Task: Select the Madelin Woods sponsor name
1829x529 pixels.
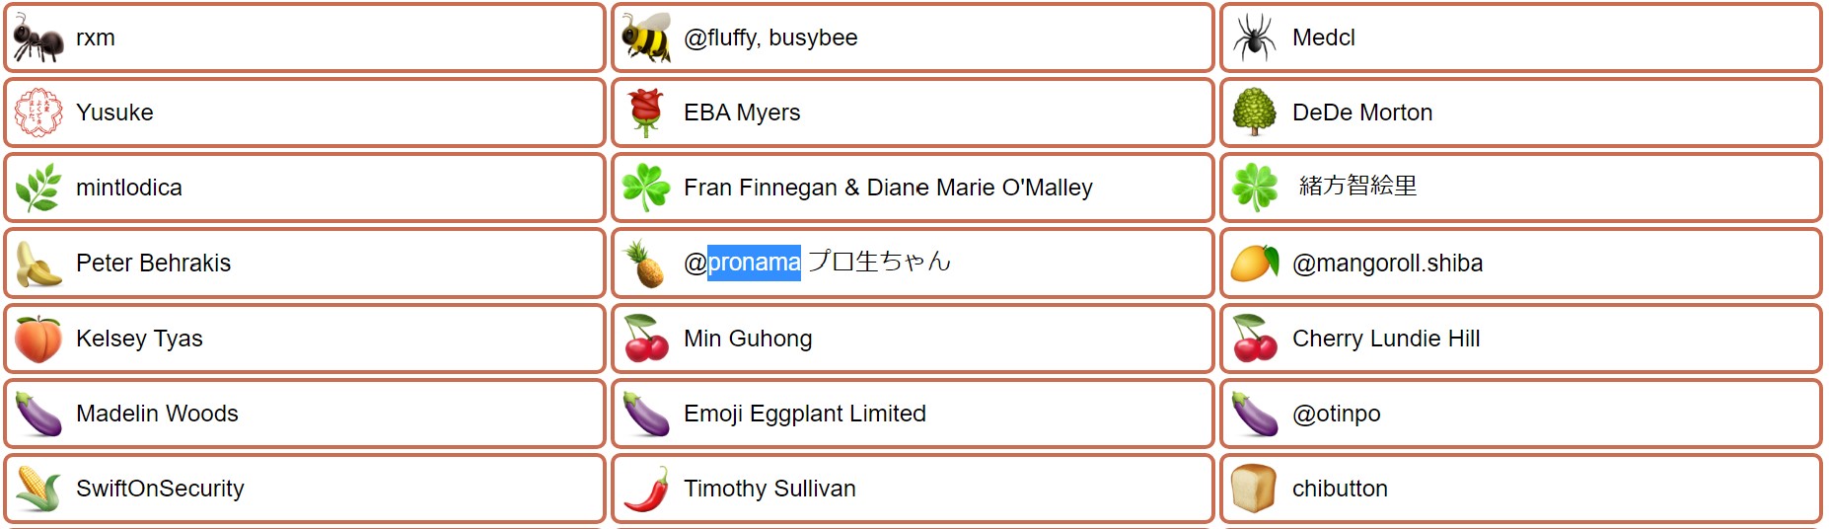Action: click(x=157, y=414)
